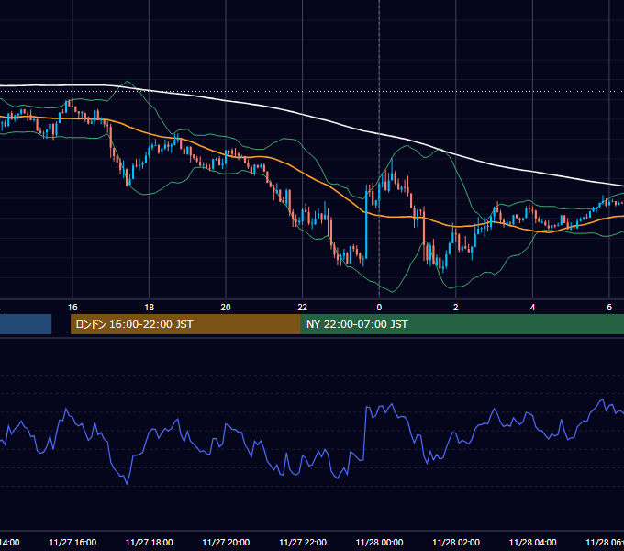Image resolution: width=624 pixels, height=551 pixels.
Task: Click the 4 hour axis label
Action: (532, 308)
